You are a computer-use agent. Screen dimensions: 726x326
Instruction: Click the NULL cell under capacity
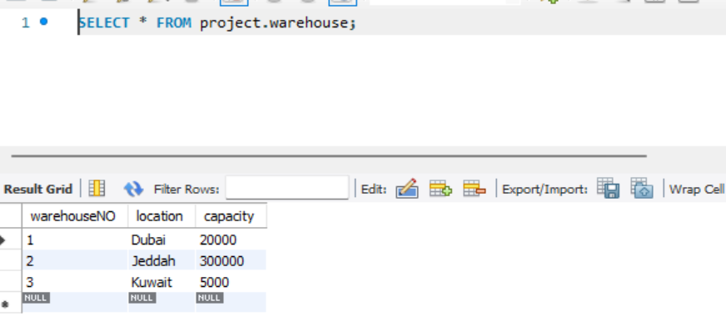[231, 302]
